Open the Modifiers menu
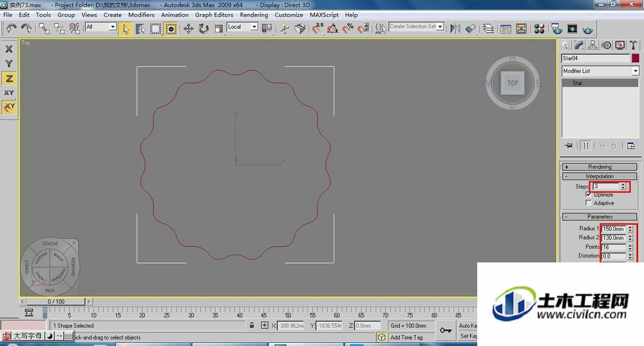 (141, 15)
